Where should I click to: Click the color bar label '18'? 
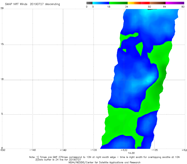[109, 7]
